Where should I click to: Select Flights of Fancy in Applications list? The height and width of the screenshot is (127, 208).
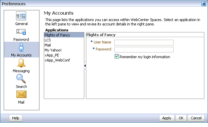(64, 35)
